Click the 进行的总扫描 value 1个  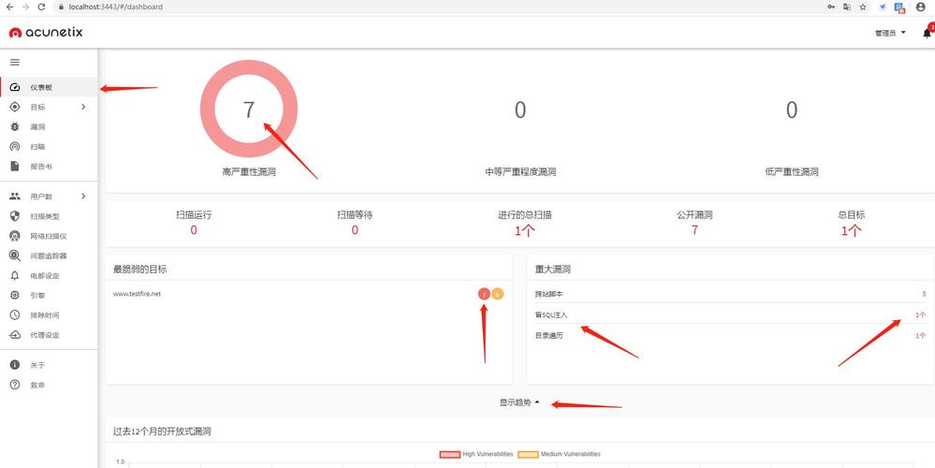tap(525, 230)
